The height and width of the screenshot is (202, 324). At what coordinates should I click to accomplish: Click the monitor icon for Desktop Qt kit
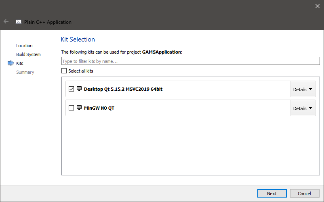point(79,89)
